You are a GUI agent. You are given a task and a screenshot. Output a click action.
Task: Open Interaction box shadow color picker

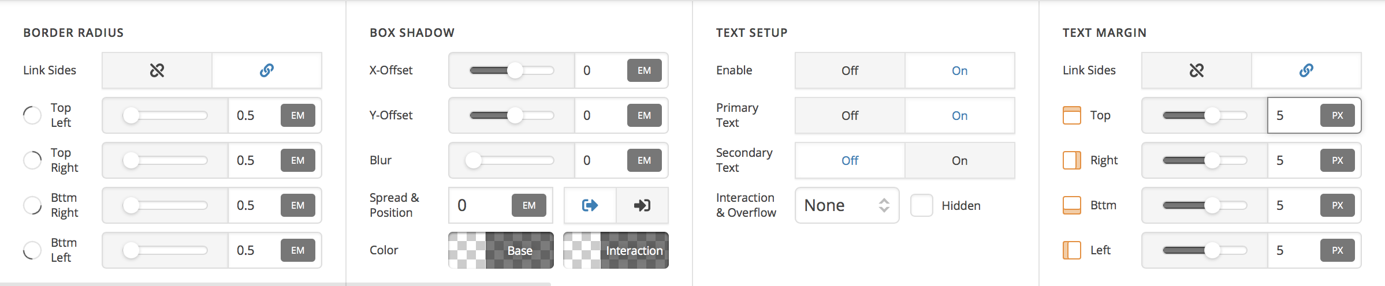coord(616,250)
